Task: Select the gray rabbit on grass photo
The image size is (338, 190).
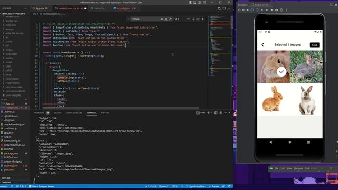Action: 306,67
